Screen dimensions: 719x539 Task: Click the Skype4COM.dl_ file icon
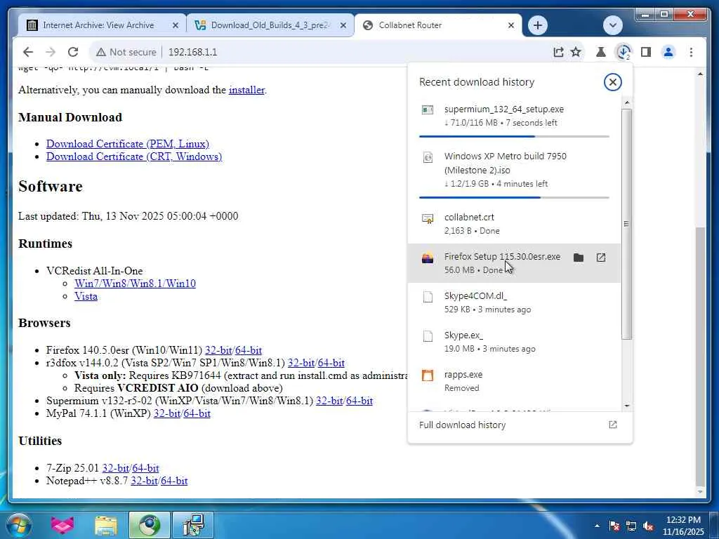[x=428, y=297]
